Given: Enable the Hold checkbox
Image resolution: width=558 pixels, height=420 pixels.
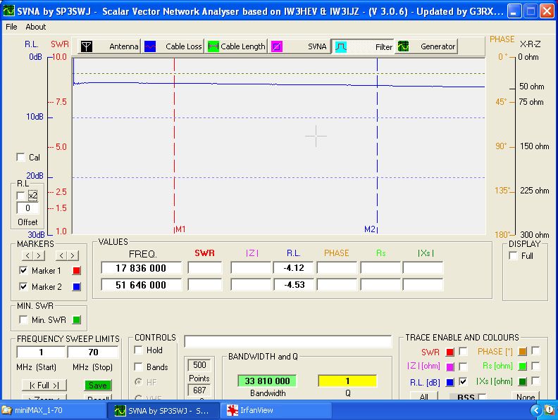Looking at the screenshot, I should pos(139,350).
